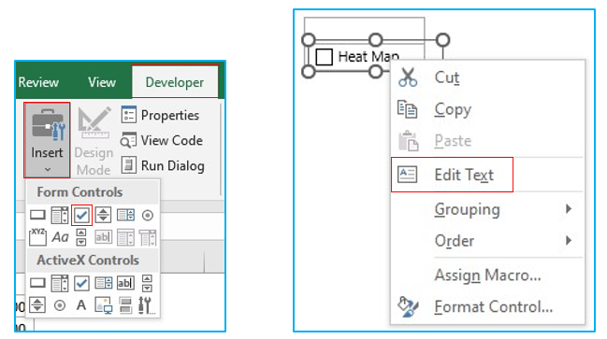Image resolution: width=607 pixels, height=339 pixels.
Task: Insert ActiveX Option Button
Action: click(60, 305)
